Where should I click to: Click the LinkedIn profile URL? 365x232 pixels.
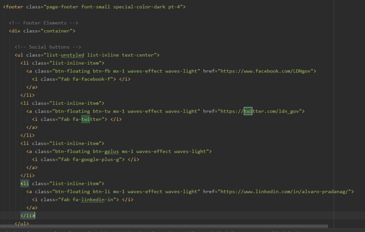[x=286, y=191]
